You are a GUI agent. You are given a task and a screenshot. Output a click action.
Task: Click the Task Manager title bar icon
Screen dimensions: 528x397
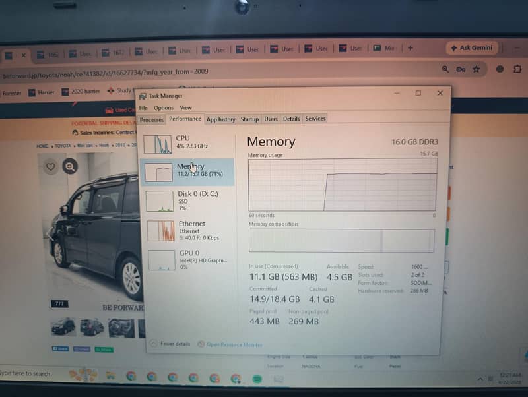point(143,96)
